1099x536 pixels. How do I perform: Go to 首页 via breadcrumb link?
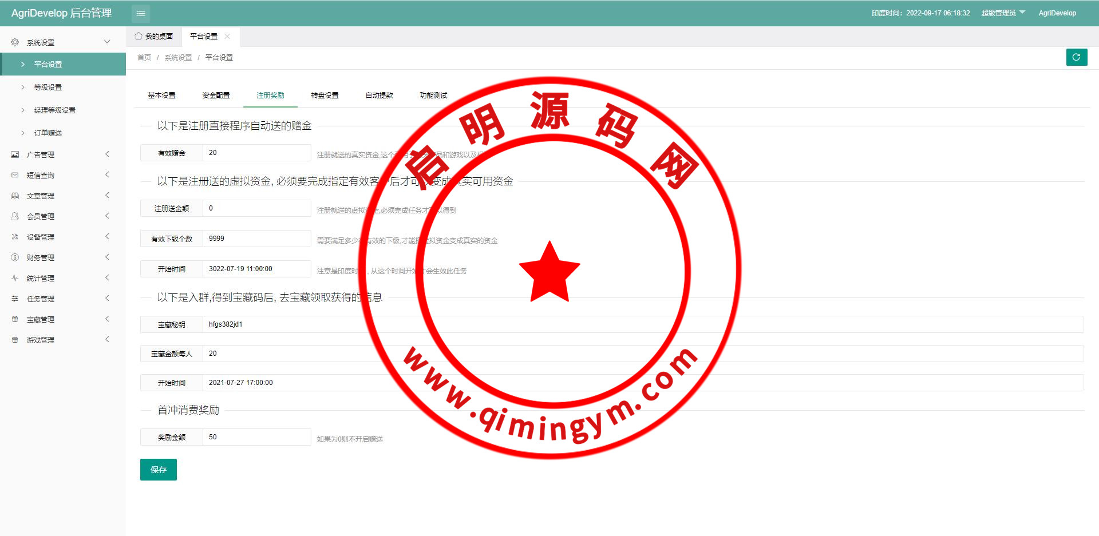click(x=144, y=58)
